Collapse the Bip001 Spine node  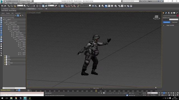click(7, 24)
